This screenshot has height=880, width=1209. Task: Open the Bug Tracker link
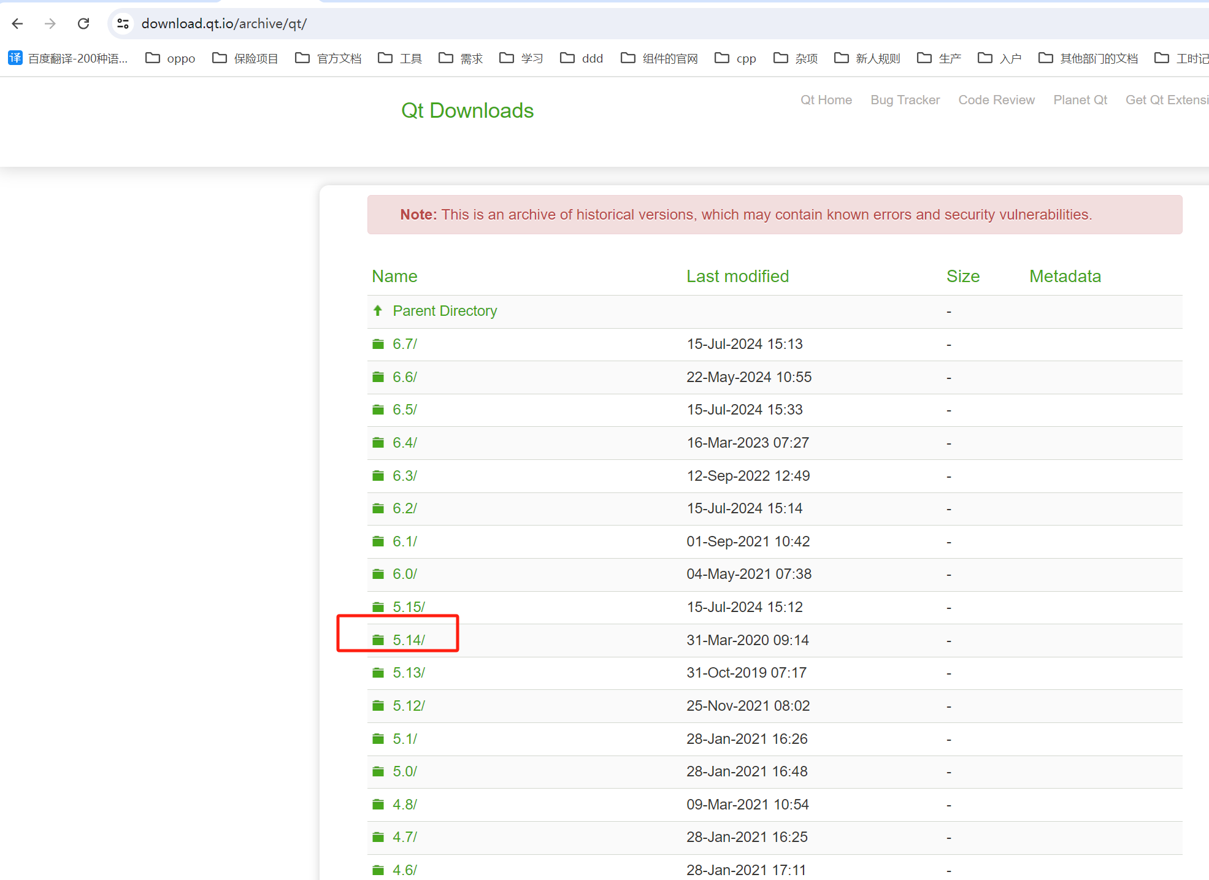click(905, 100)
